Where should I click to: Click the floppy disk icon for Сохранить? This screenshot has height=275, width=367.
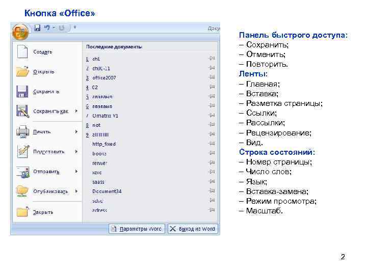(22, 92)
